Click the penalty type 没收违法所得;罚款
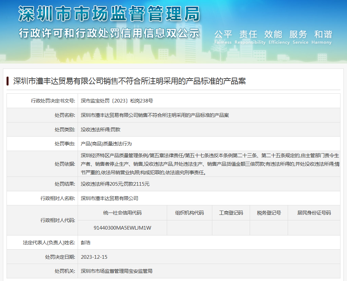This screenshot has width=347, height=281. pos(101,129)
